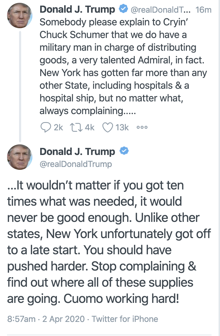220x336 pixels.
Task: Click the verified badge on the top tweet
Action: click(123, 9)
